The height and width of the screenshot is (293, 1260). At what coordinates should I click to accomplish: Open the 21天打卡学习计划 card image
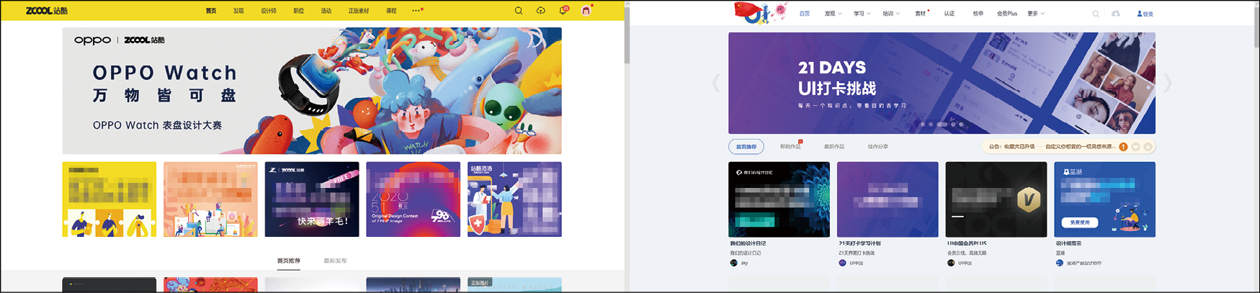888,199
